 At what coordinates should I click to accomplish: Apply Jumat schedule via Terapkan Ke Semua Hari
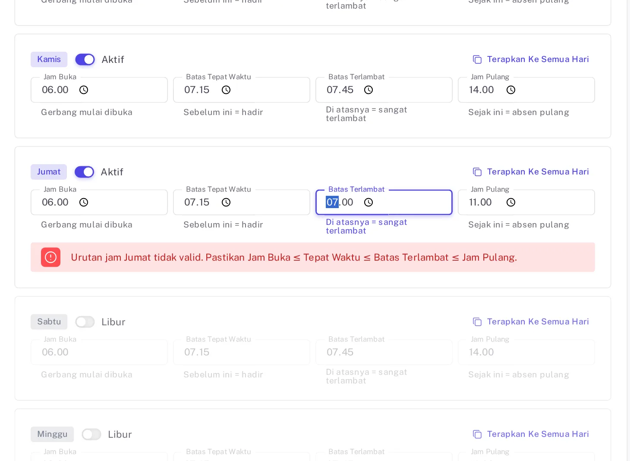point(531,172)
